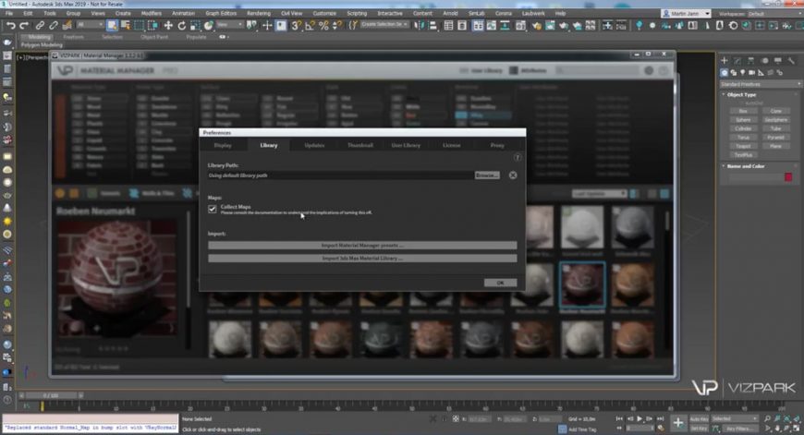Click Import 3ds Max Material Library button

(x=362, y=259)
